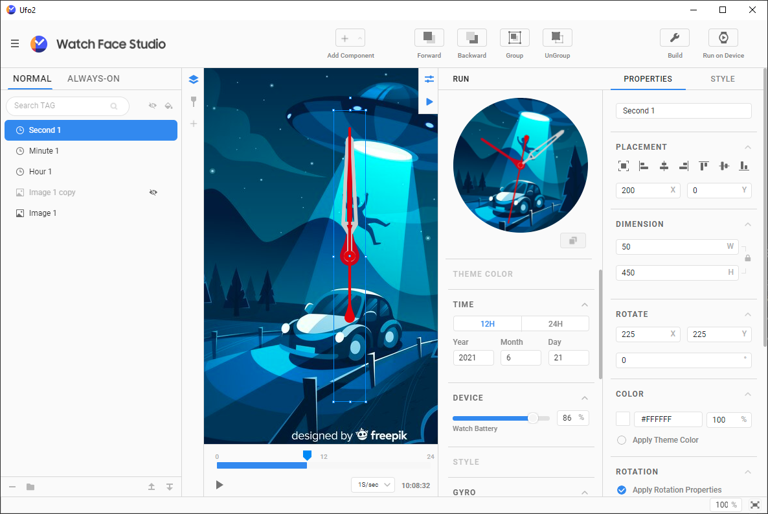
Task: Uncheck Apply Rotation Properties
Action: 622,490
